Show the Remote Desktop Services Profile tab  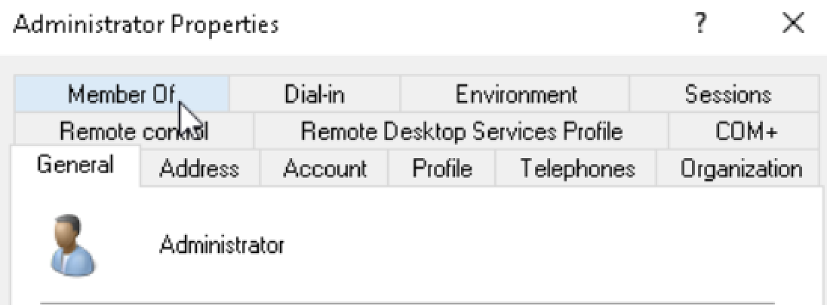coord(461,132)
